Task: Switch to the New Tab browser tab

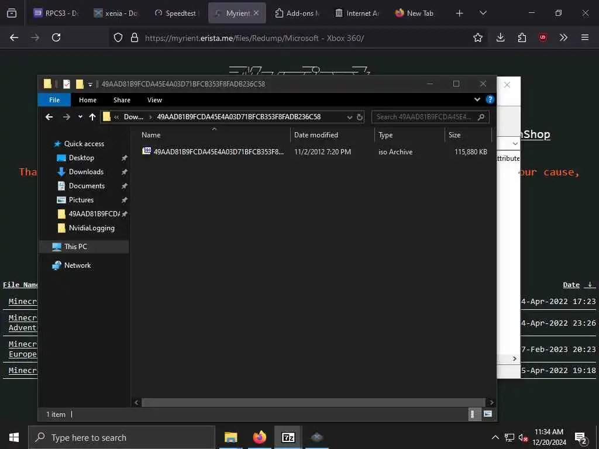Action: click(415, 13)
